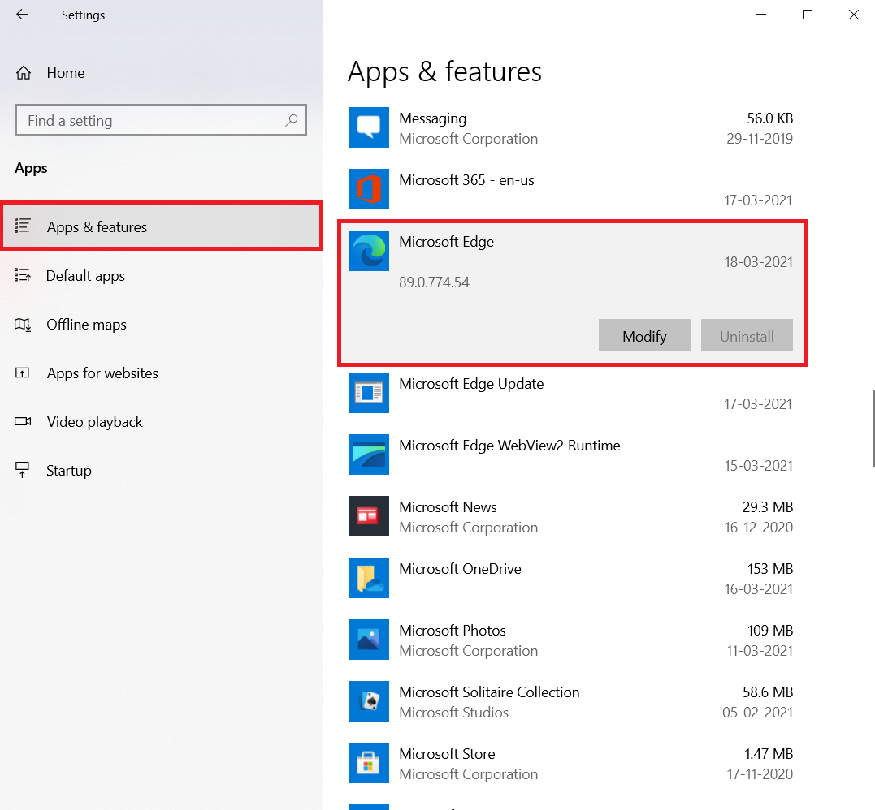The image size is (875, 810).
Task: Click the Startup sidebar icon
Action: click(x=22, y=470)
